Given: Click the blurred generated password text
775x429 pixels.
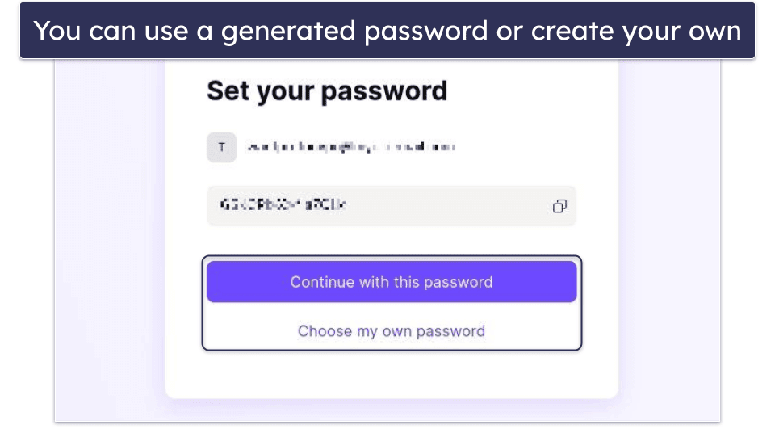Looking at the screenshot, I should (x=283, y=206).
